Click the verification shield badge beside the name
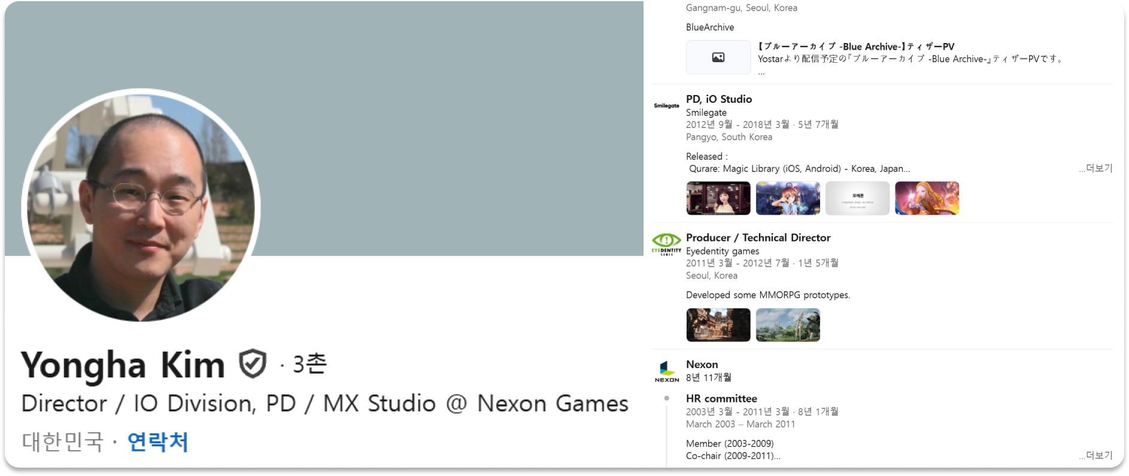 pos(252,364)
